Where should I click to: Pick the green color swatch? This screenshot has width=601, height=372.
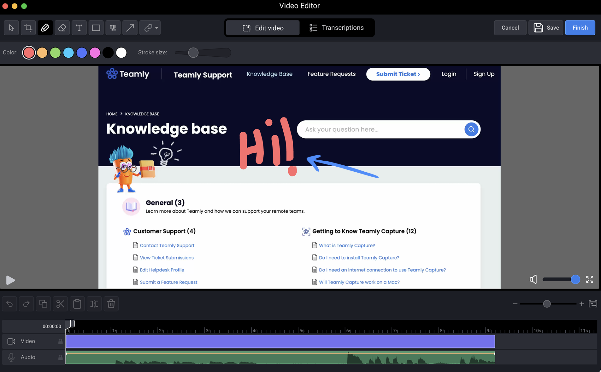pos(55,53)
